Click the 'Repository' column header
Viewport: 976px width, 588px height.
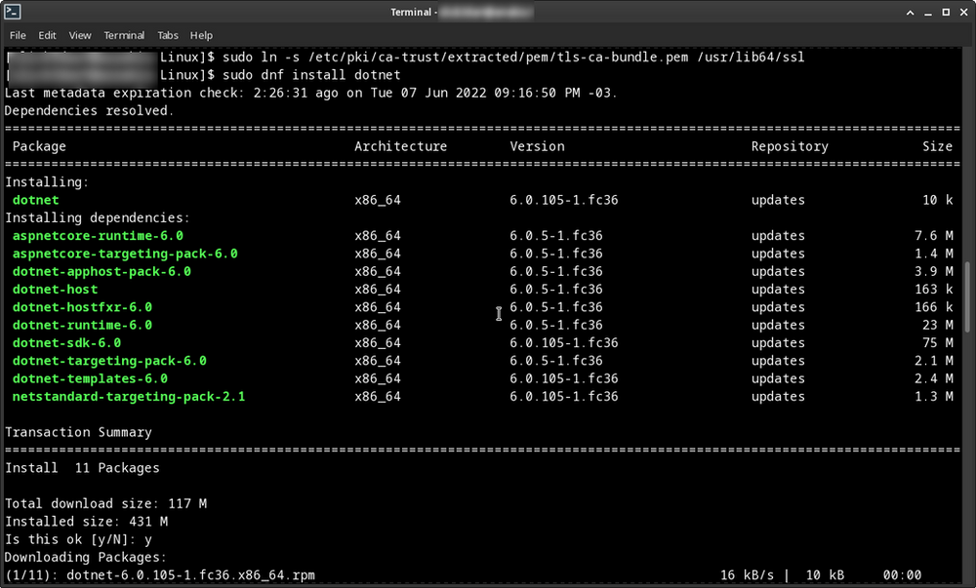790,146
